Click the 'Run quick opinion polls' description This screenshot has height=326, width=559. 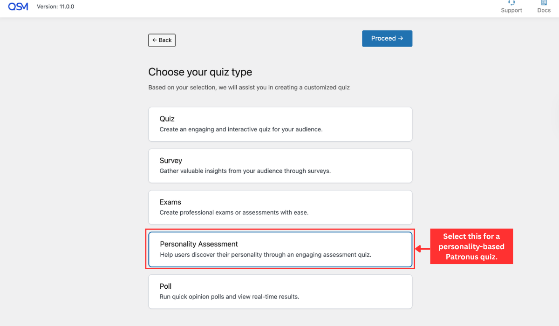point(229,296)
